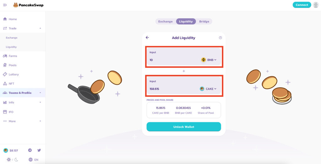Screen dimensions: 321x164
Task: Switch to light mode with sun icon
Action: point(8,160)
